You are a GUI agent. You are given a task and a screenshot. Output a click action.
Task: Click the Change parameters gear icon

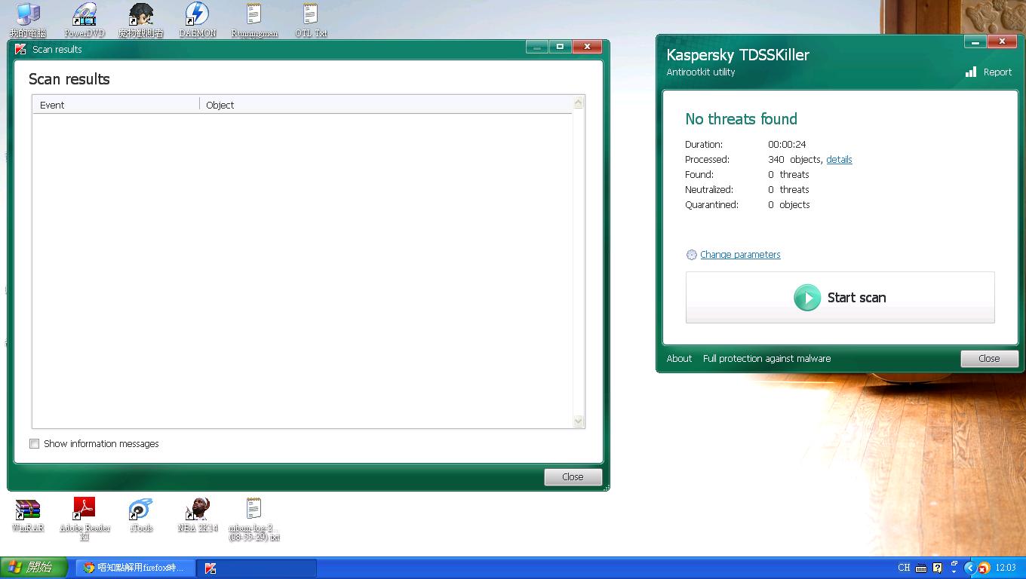tap(691, 255)
